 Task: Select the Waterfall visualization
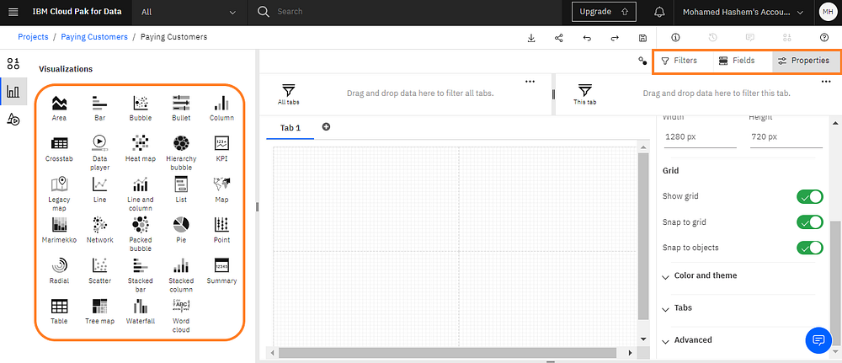(x=141, y=312)
